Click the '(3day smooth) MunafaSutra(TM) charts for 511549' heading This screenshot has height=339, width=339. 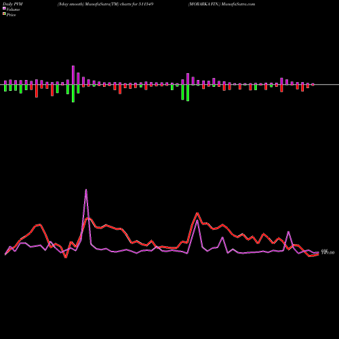pyautogui.click(x=105, y=4)
